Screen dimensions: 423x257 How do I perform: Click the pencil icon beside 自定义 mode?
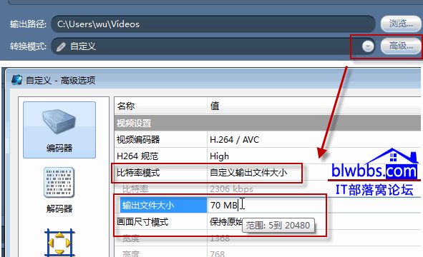(61, 47)
